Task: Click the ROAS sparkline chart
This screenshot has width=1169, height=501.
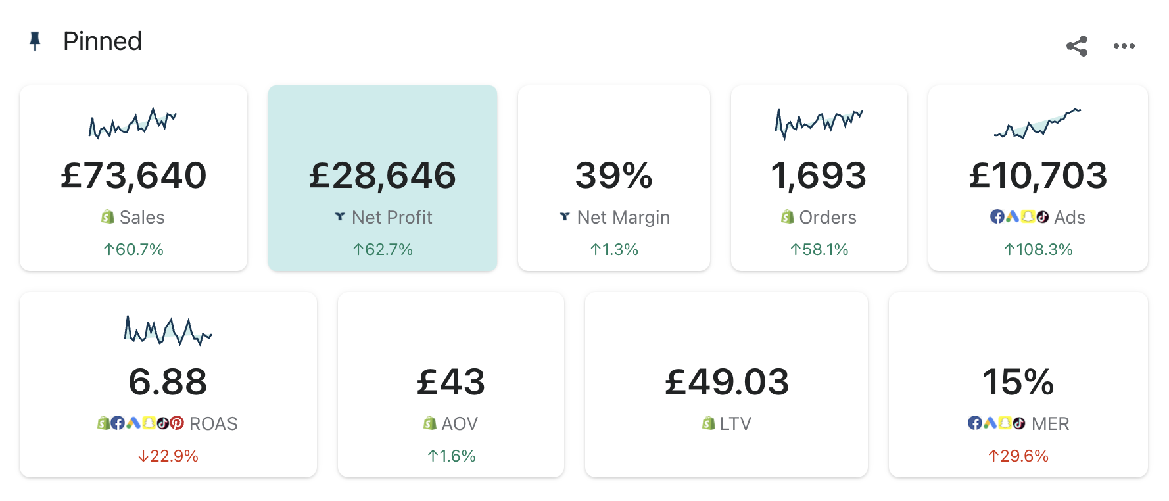Action: coord(168,331)
